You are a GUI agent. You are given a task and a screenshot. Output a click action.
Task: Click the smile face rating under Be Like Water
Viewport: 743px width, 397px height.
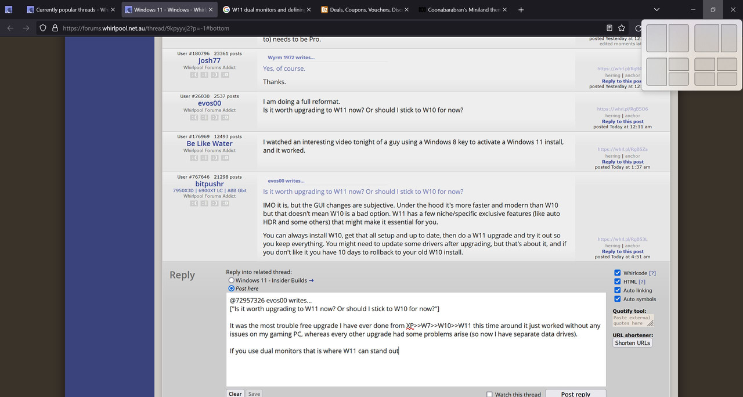tap(215, 157)
